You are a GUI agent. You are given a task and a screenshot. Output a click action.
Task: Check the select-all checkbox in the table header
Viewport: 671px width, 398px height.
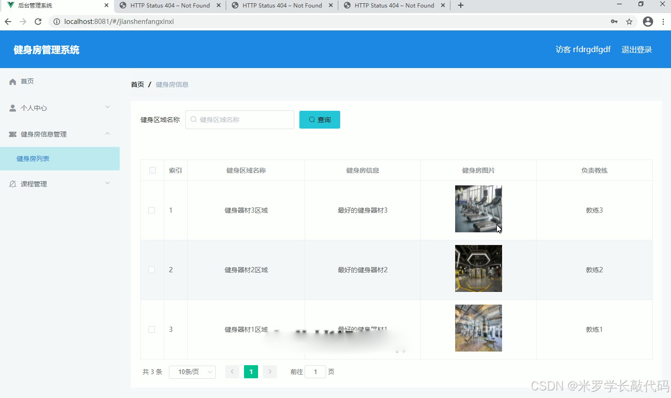pos(152,170)
